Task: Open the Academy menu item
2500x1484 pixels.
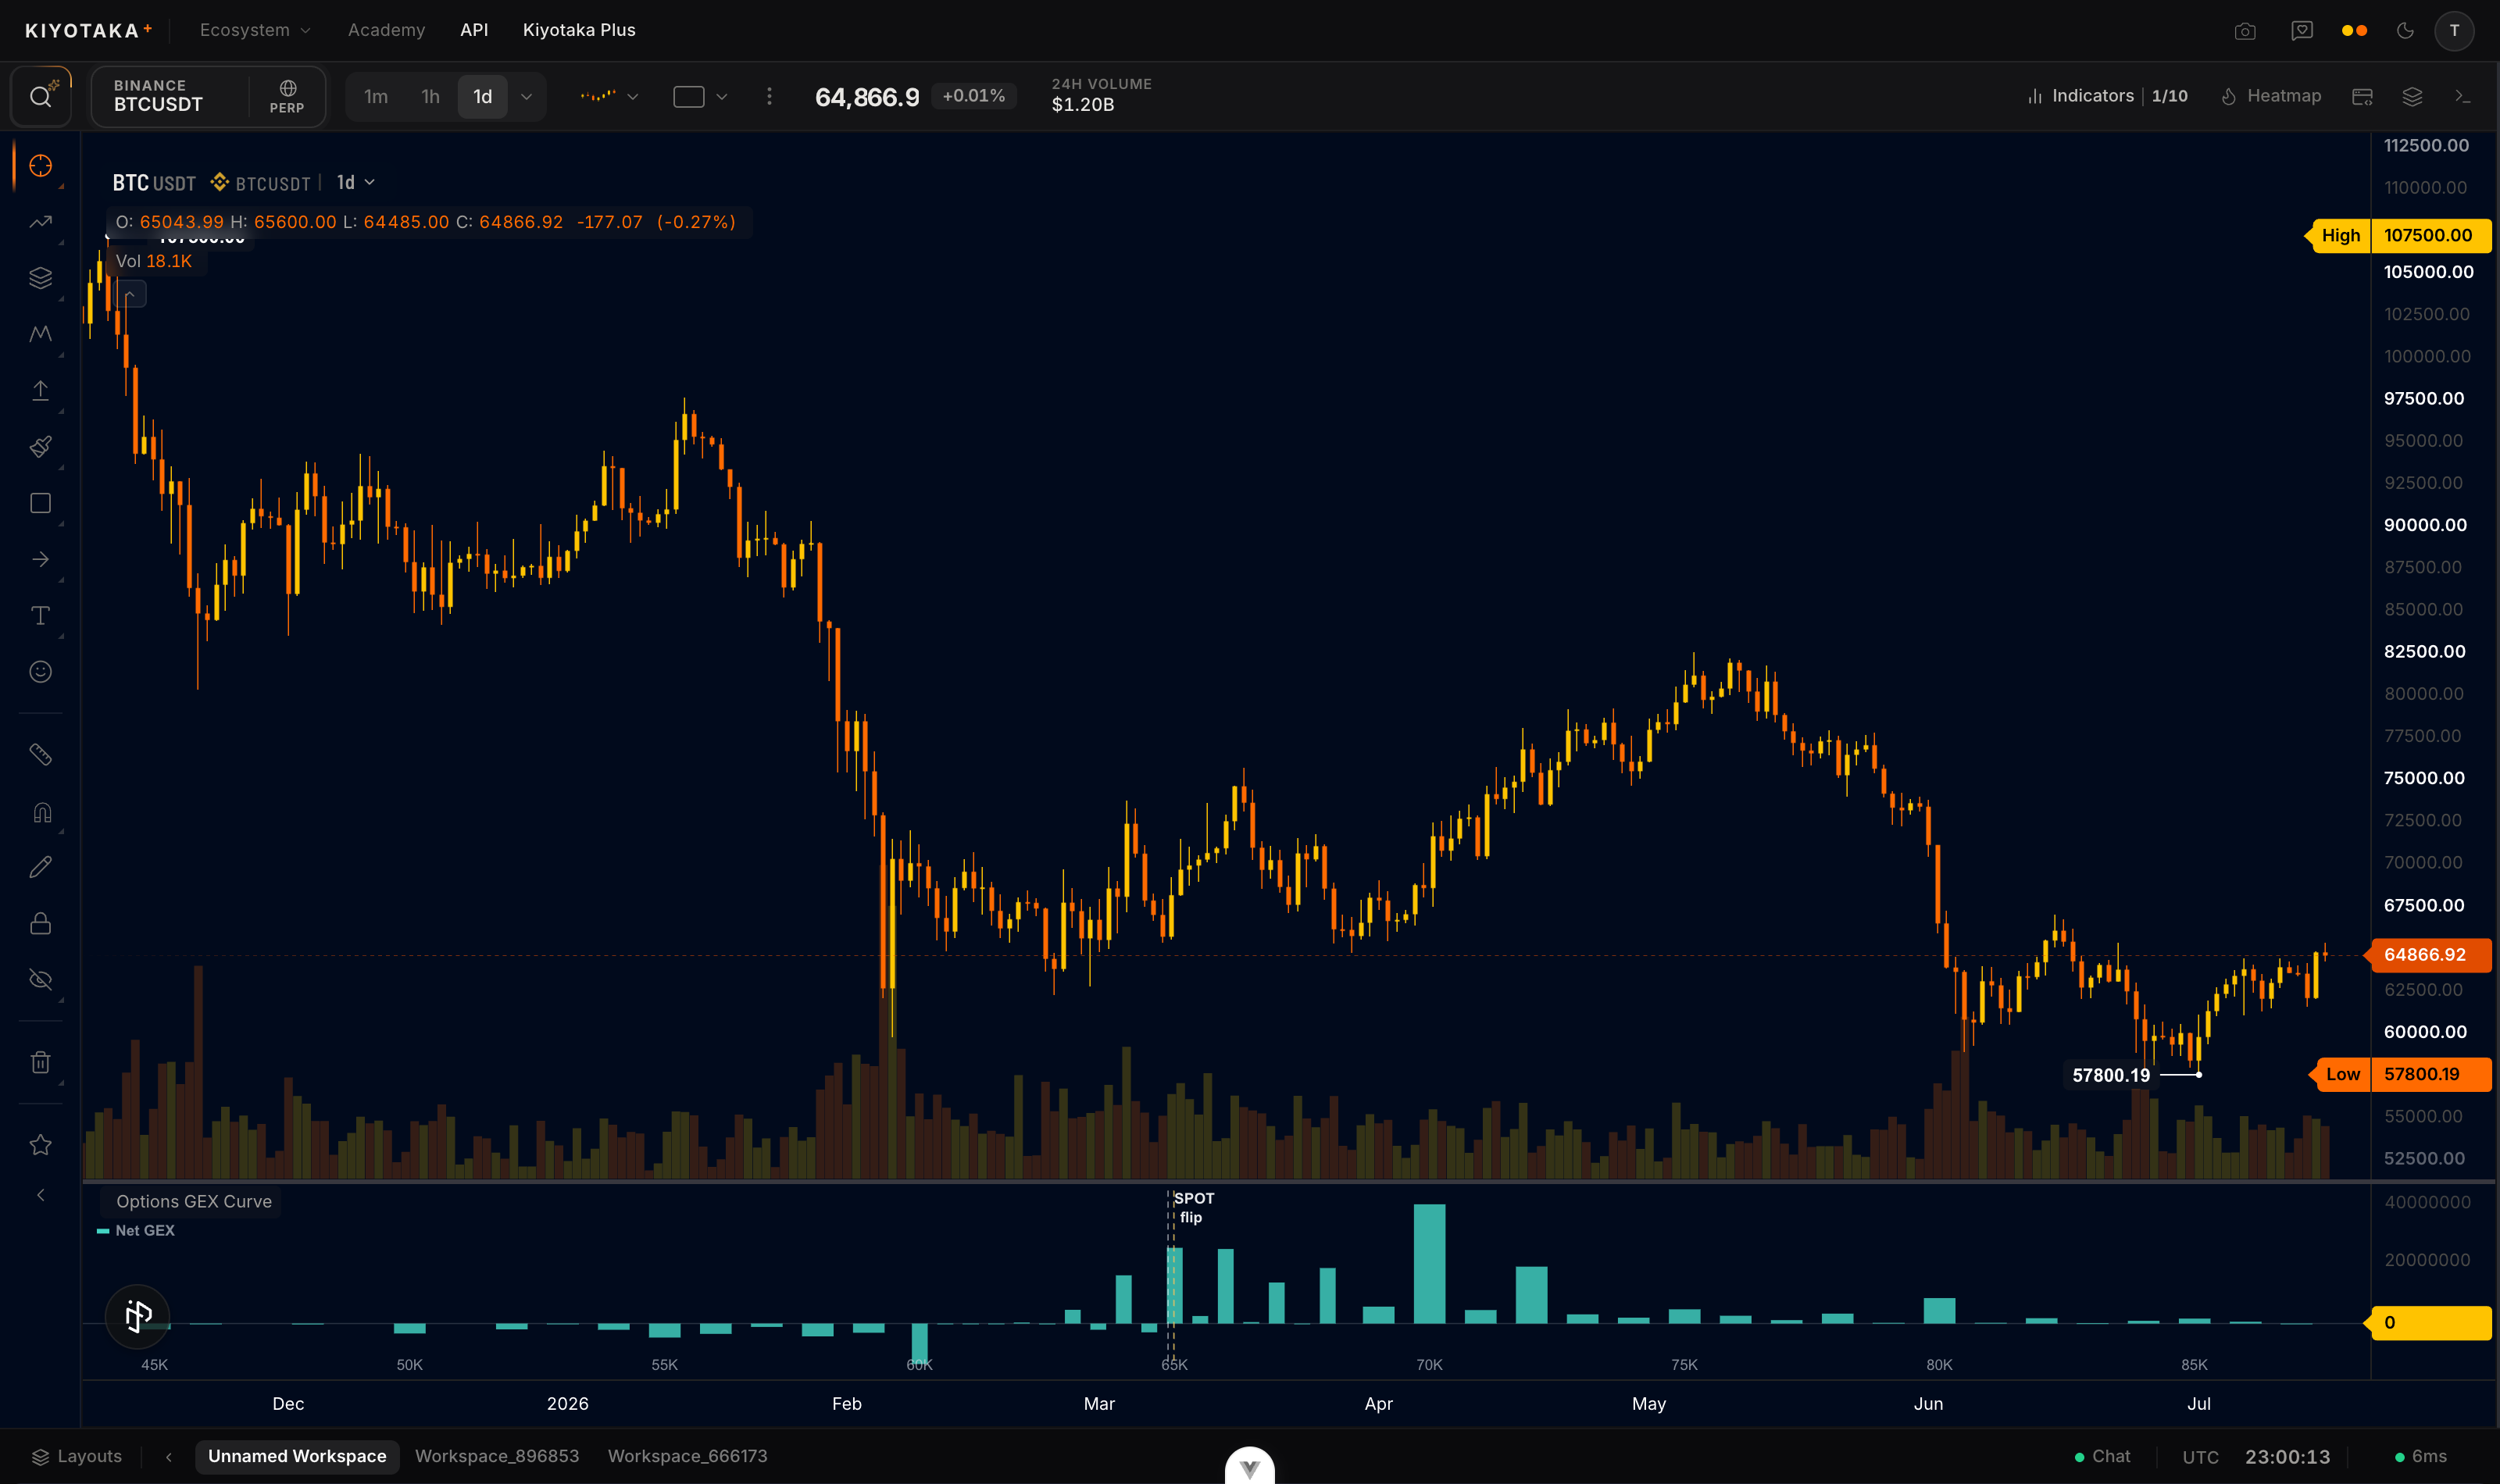Action: point(386,30)
